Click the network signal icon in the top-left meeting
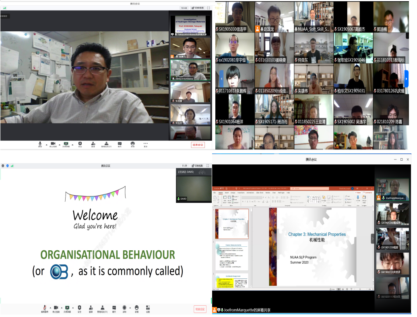 pos(4,8)
